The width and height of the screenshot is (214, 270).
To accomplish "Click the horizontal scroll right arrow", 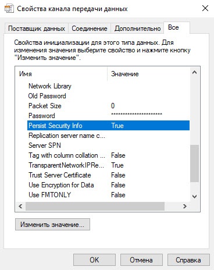I will pos(185,206).
